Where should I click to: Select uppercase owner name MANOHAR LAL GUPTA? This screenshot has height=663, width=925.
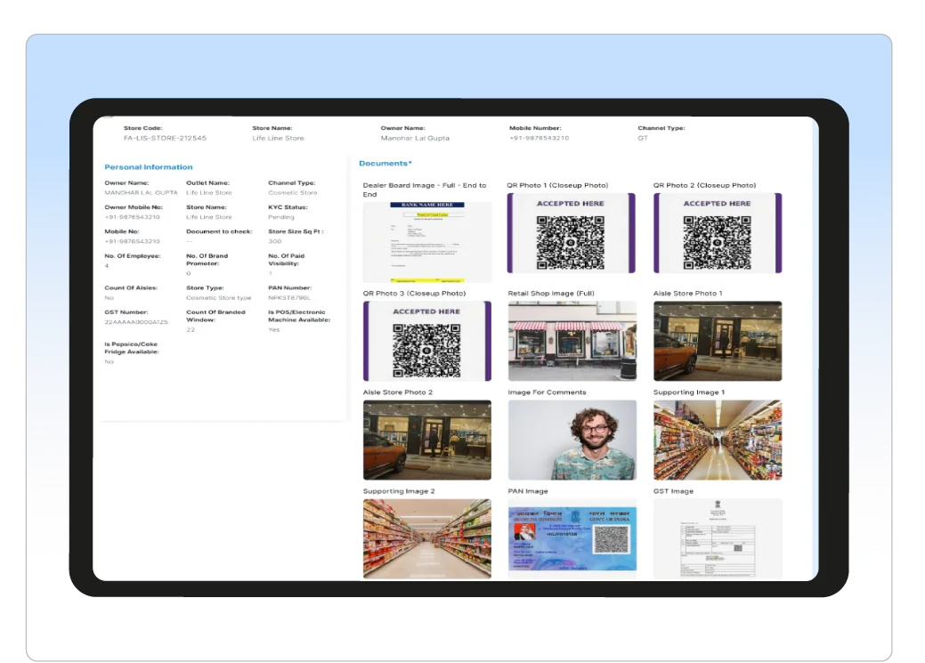(x=141, y=193)
